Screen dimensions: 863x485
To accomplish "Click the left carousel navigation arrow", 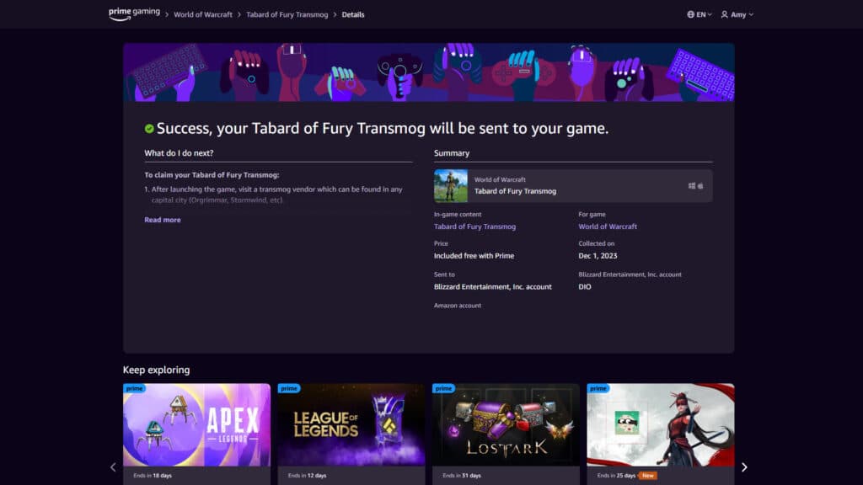I will tap(113, 467).
